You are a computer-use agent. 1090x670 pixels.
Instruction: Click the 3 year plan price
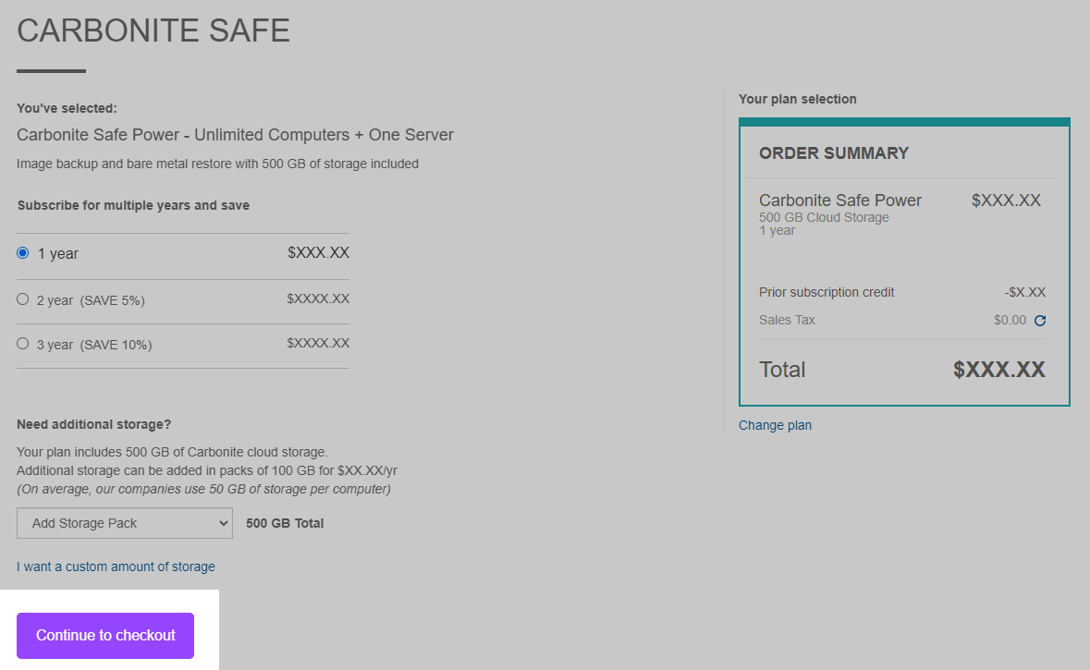click(318, 343)
